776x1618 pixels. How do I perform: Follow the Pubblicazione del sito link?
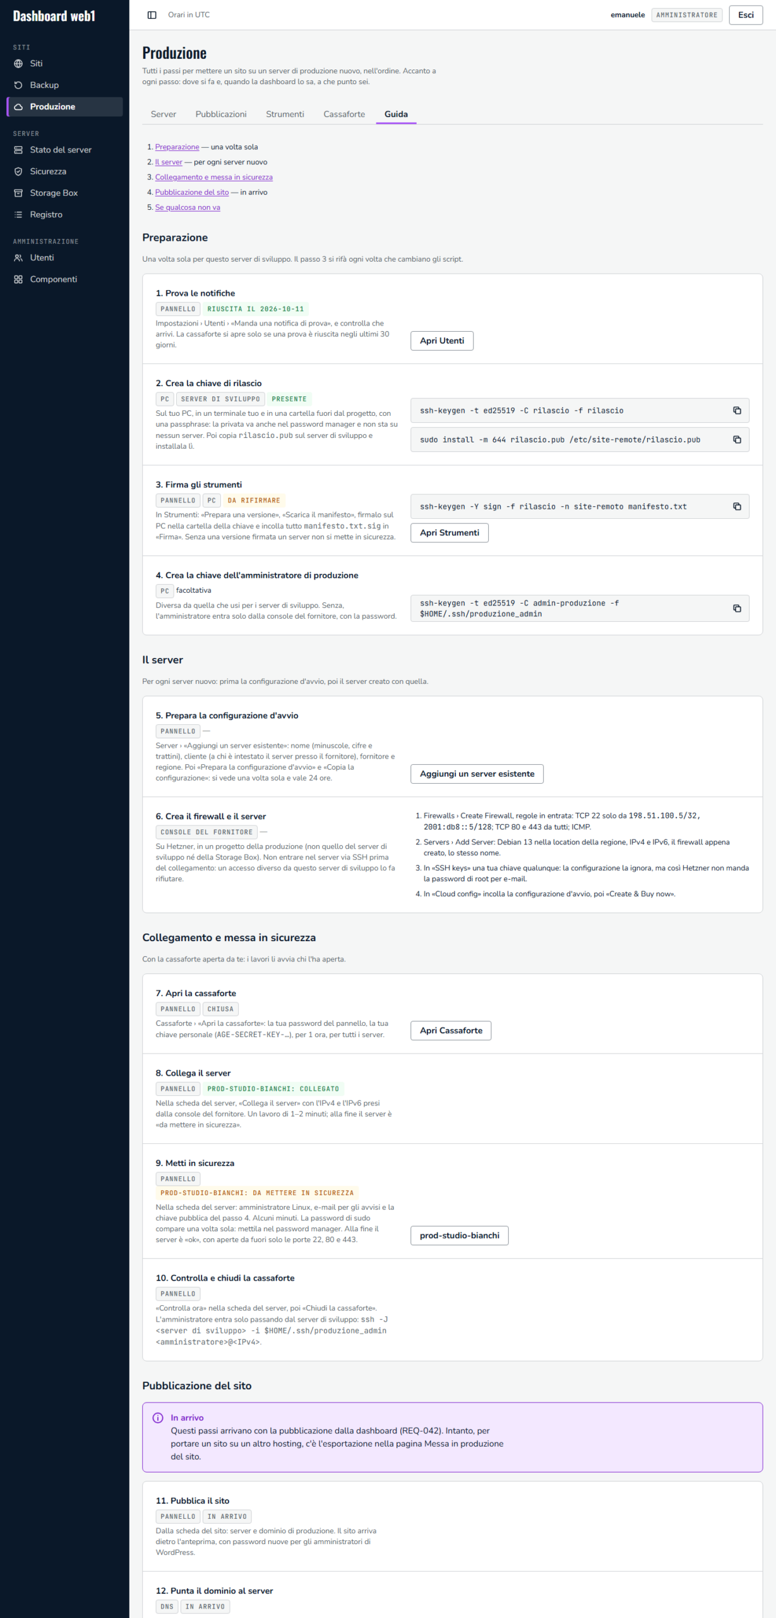pos(192,193)
